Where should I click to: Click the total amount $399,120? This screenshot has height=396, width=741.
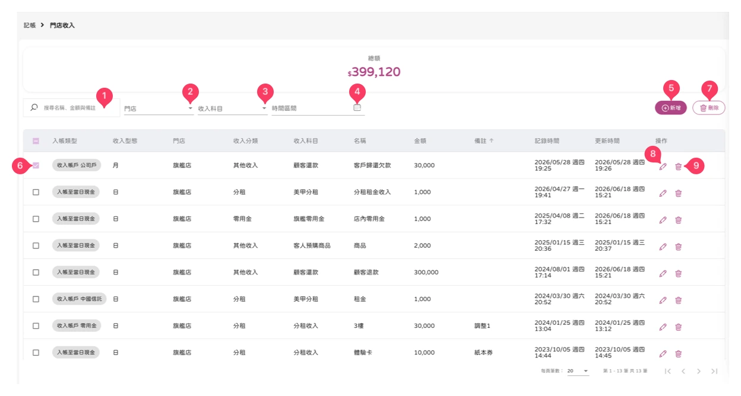(374, 72)
